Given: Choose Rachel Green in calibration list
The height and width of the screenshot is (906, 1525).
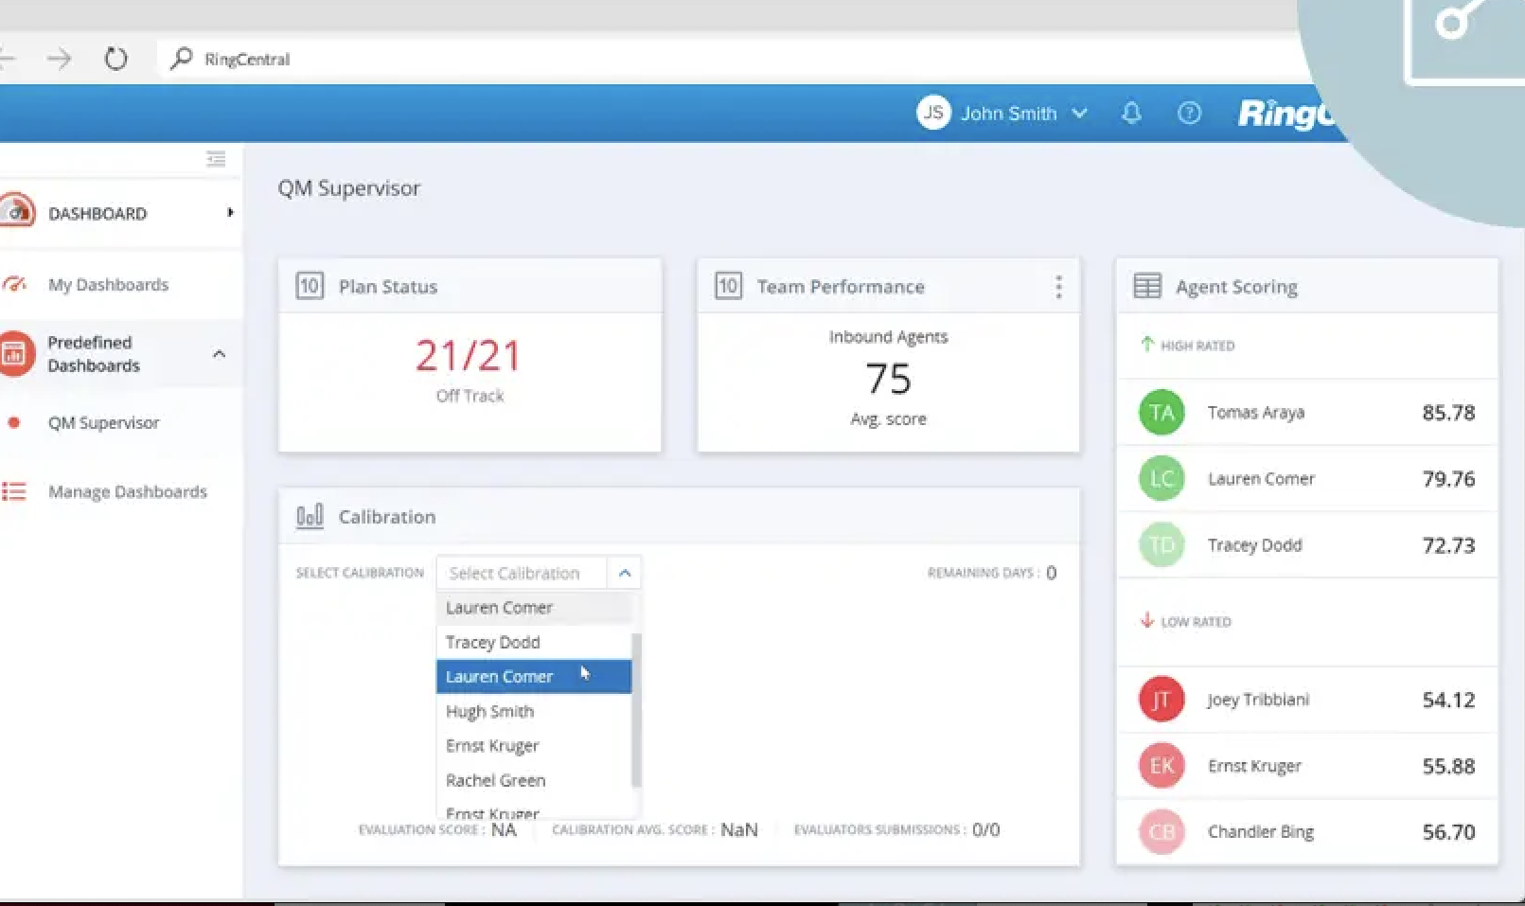Looking at the screenshot, I should point(534,780).
